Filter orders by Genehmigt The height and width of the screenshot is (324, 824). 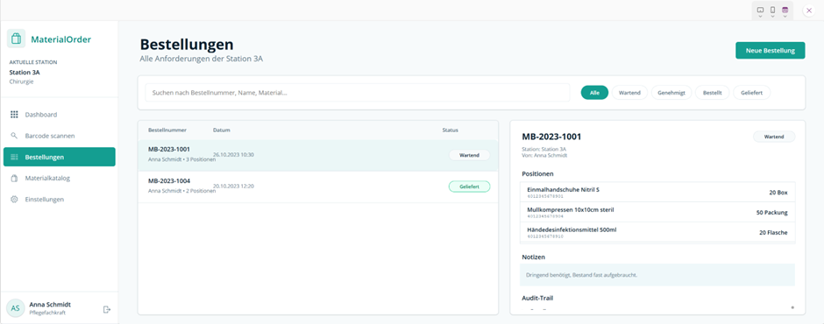[671, 93]
